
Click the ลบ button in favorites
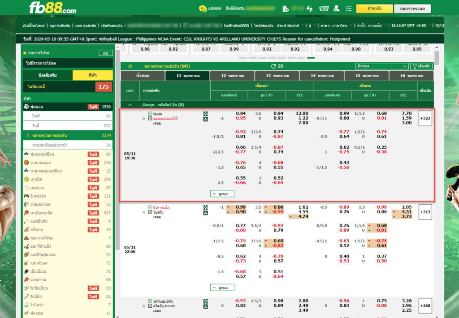pyautogui.click(x=106, y=53)
